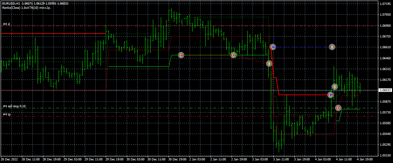This screenshot has width=393, height=163.
Task: Click the '4 Jan 19:00' time axis label
Action: click(365, 160)
